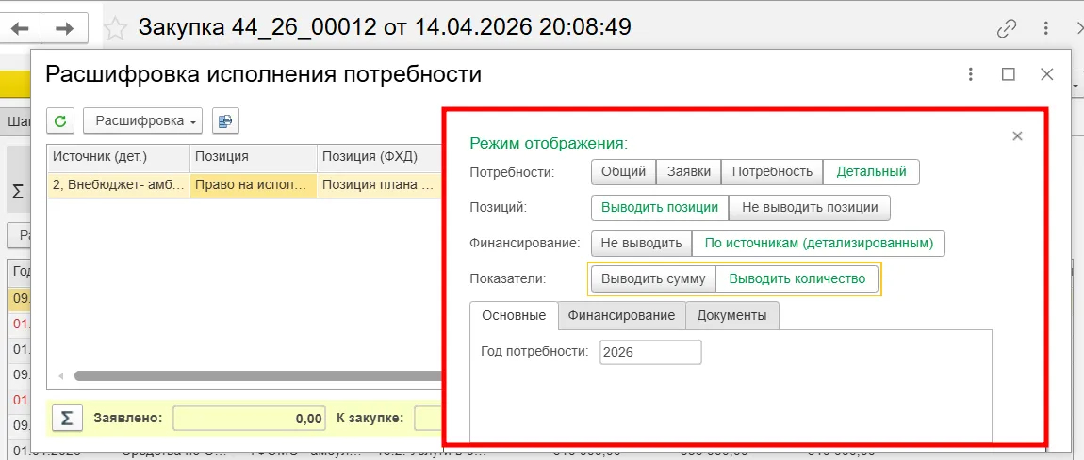Select Общий mode for Потребности
The height and width of the screenshot is (460, 1084).
624,172
